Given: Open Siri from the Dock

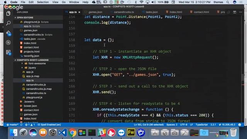Looking at the screenshot, I should pyautogui.click(x=33, y=132).
